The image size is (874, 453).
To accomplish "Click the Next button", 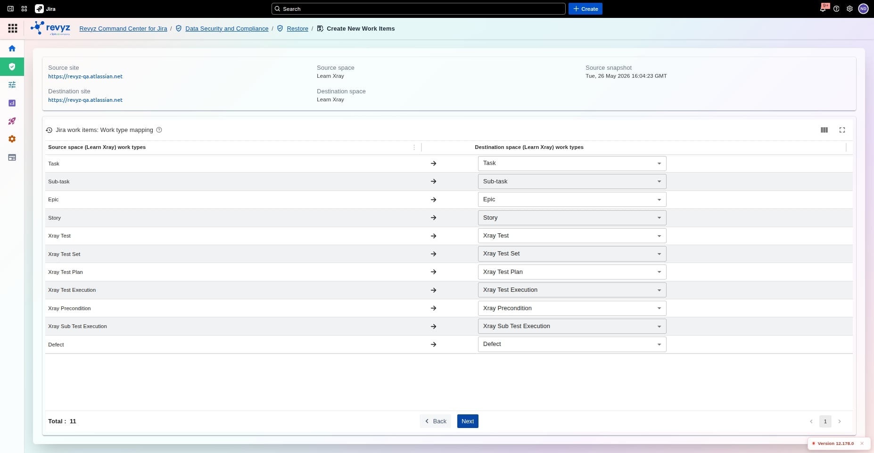I will coord(468,421).
